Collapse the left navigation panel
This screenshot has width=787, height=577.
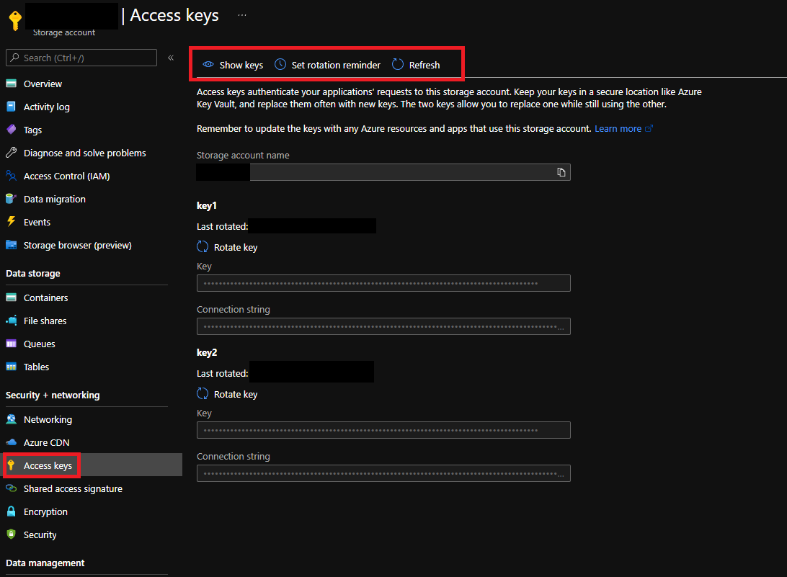(170, 58)
